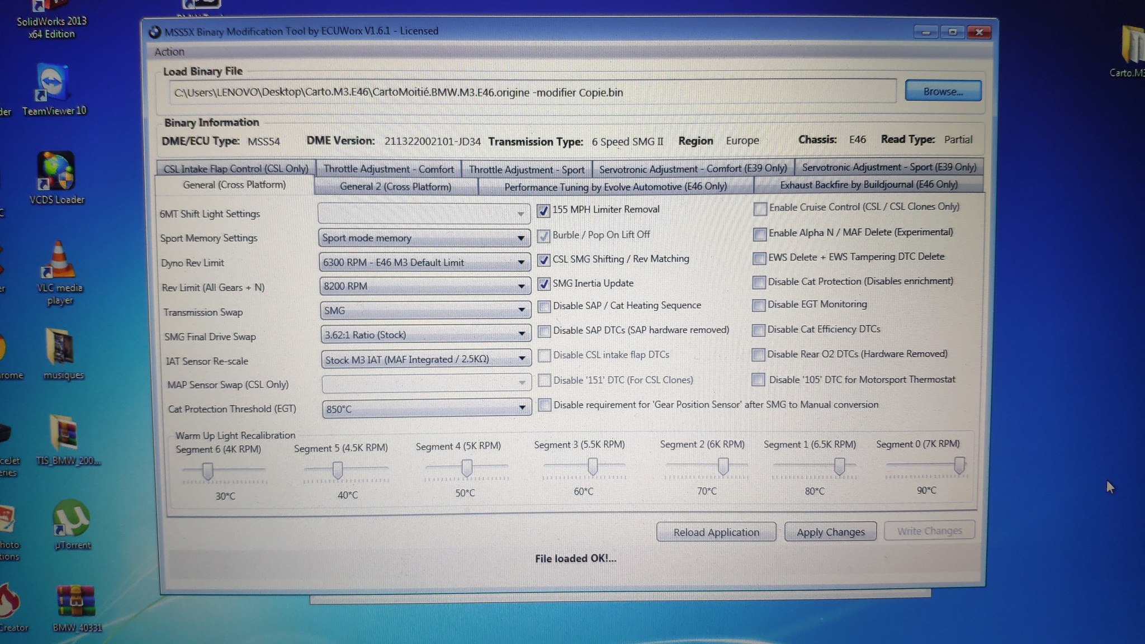Open the VCDS Loader desktop icon
The height and width of the screenshot is (644, 1145).
click(x=56, y=178)
